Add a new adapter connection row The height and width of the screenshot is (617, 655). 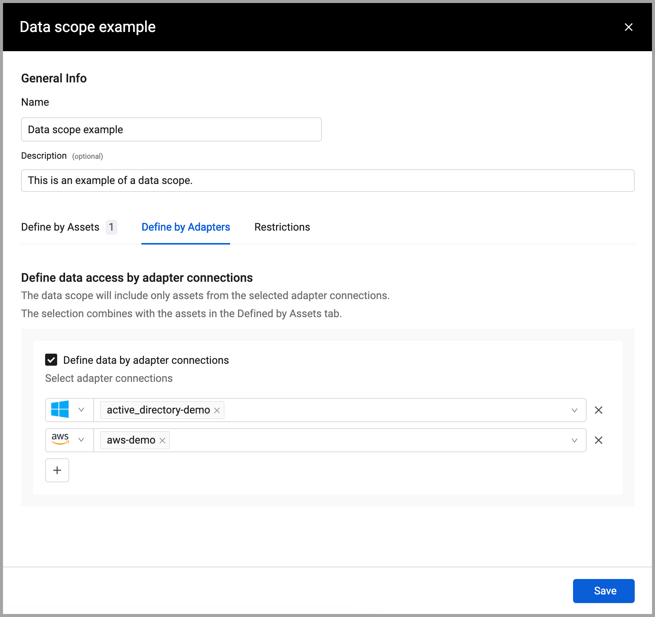(57, 470)
